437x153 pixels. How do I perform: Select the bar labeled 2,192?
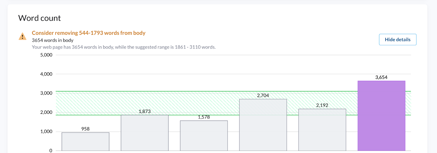[322, 130]
